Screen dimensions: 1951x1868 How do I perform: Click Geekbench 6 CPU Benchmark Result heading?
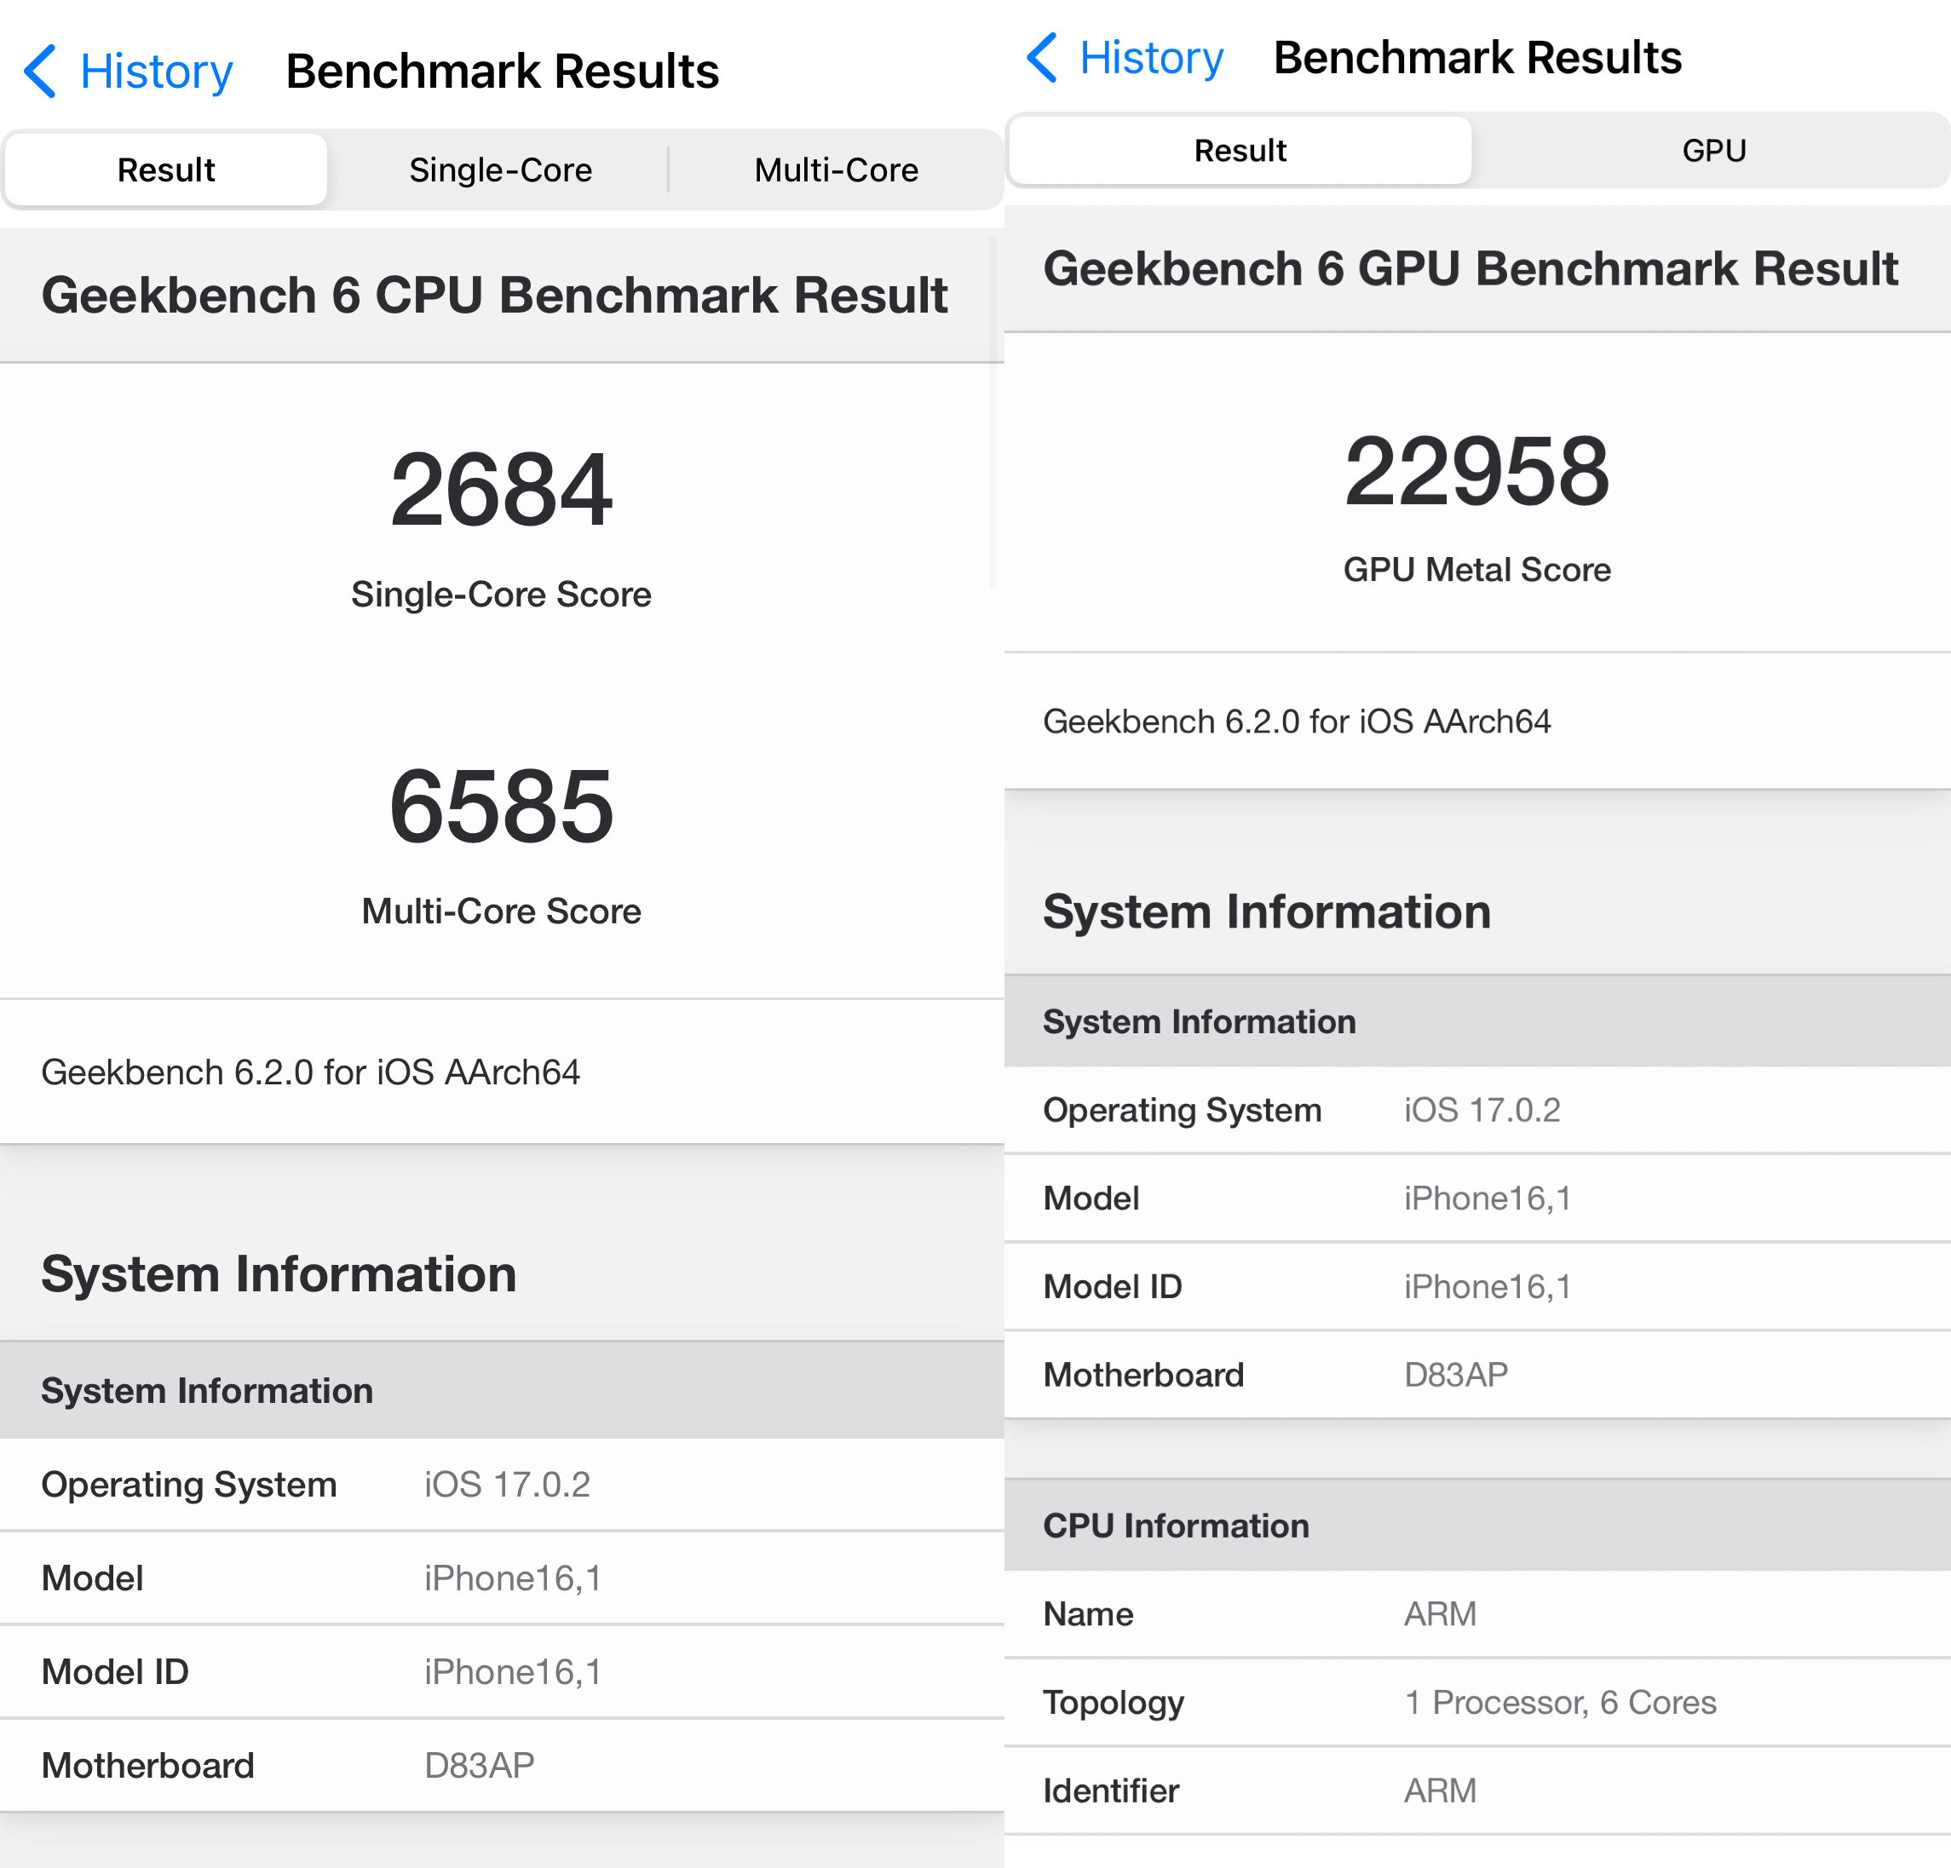coord(495,296)
